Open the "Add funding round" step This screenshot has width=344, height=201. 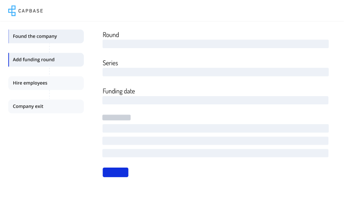46,60
